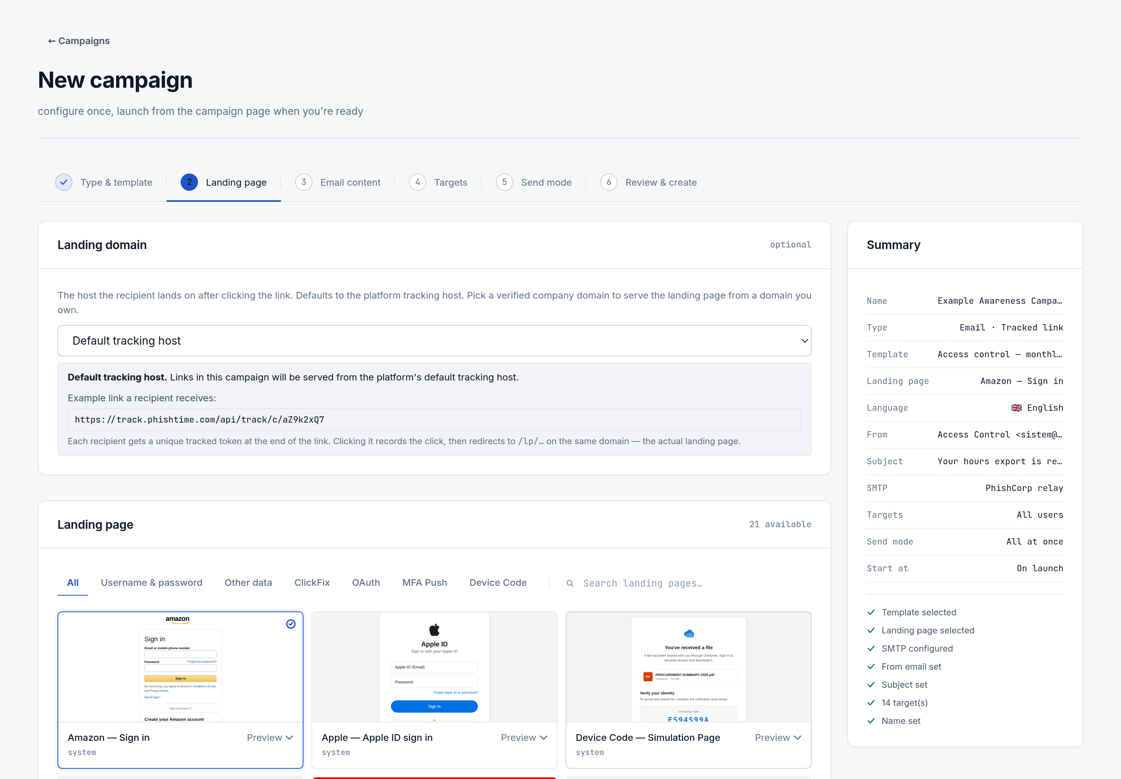Filter by Device Code pages
Viewport: 1121px width, 779px height.
tap(498, 583)
